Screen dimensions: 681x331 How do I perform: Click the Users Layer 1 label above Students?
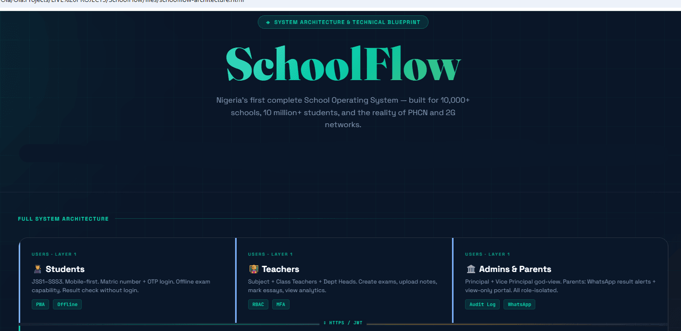(x=54, y=254)
